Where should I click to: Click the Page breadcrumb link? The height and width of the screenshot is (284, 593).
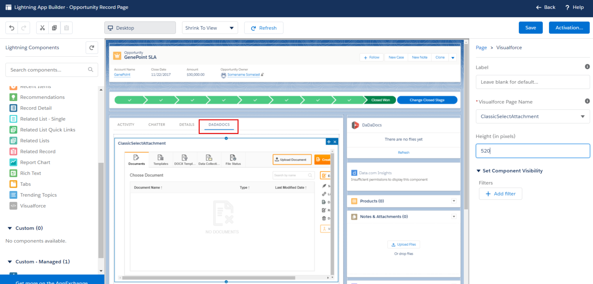481,47
